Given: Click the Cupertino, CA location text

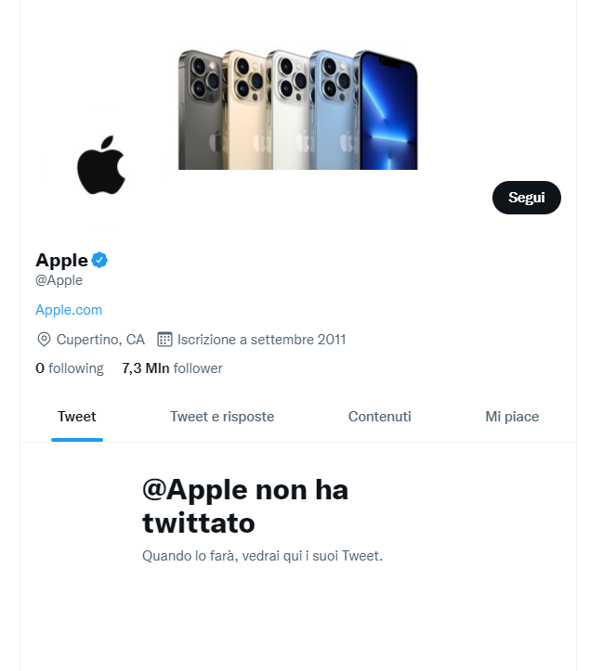Looking at the screenshot, I should (100, 339).
